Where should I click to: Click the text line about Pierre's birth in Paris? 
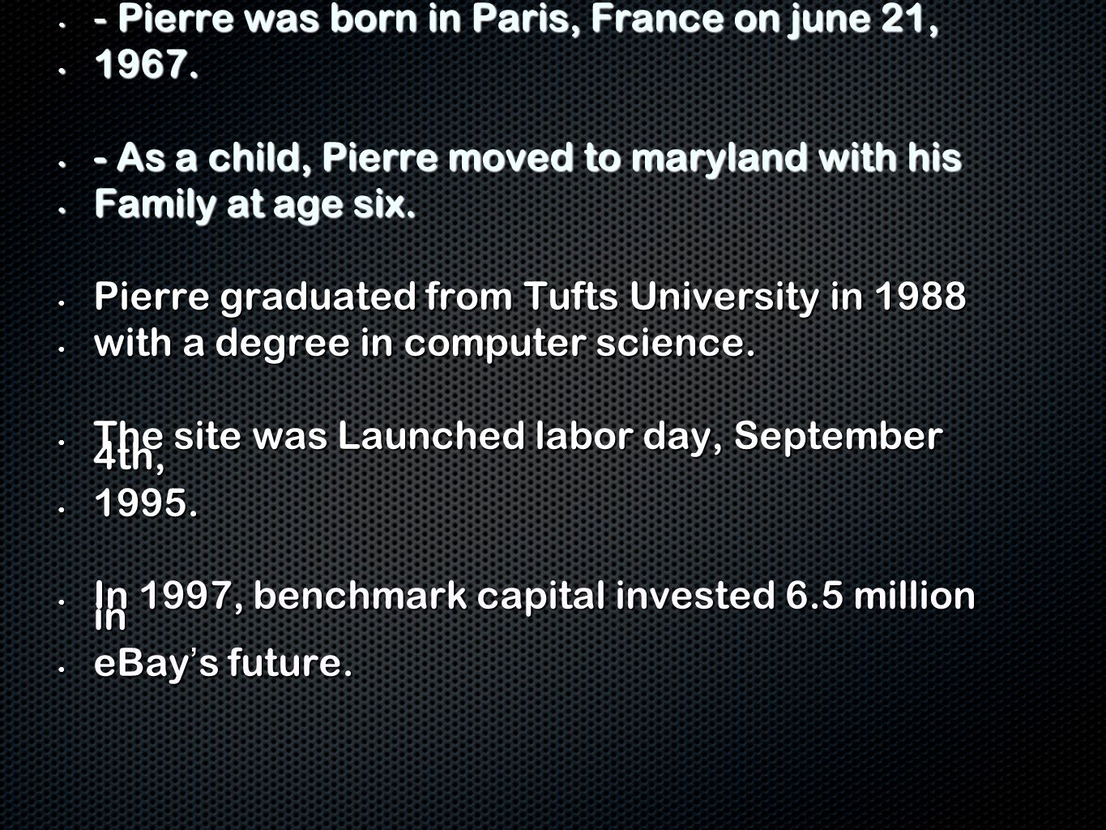coord(516,19)
